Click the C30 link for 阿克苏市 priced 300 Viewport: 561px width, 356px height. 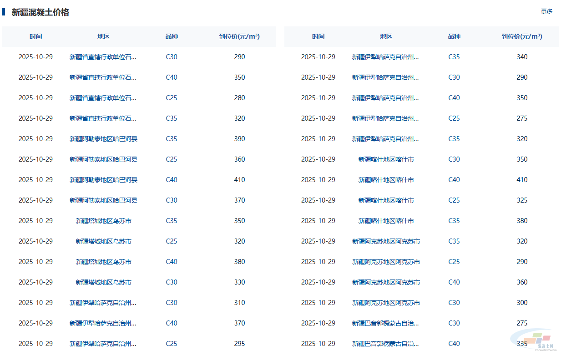(x=454, y=303)
